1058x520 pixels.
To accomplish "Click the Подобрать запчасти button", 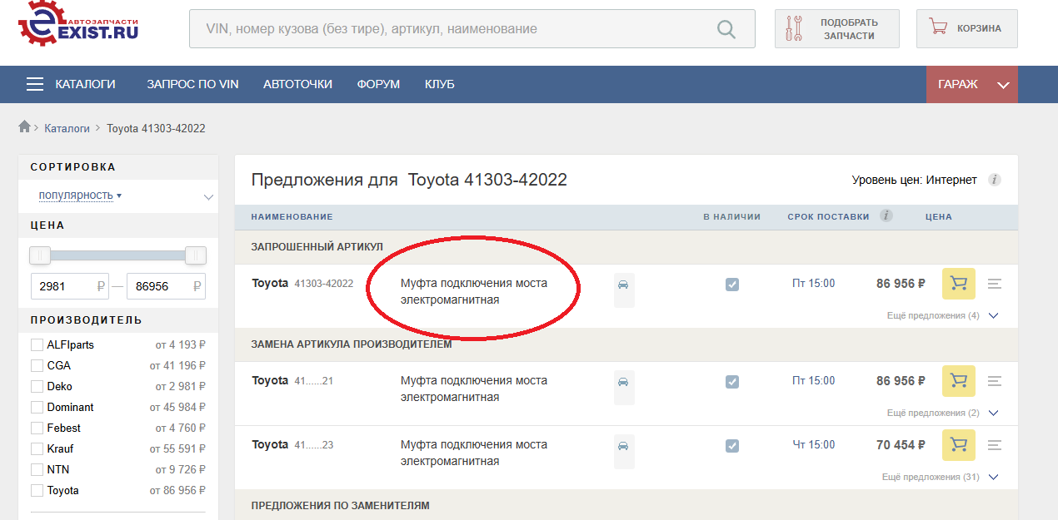I will tap(837, 29).
